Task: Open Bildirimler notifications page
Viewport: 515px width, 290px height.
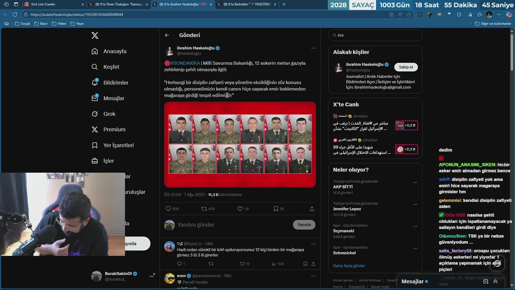Action: click(x=110, y=83)
